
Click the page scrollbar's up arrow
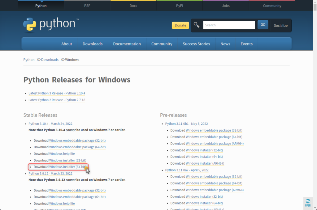(315, 2)
